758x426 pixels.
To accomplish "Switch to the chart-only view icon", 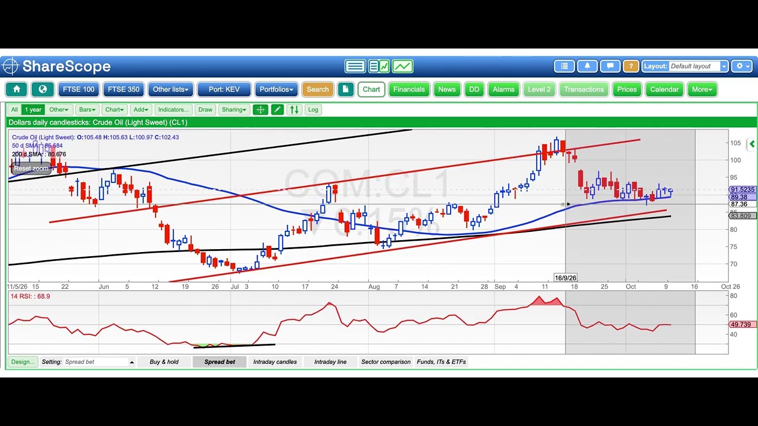I will tap(403, 66).
